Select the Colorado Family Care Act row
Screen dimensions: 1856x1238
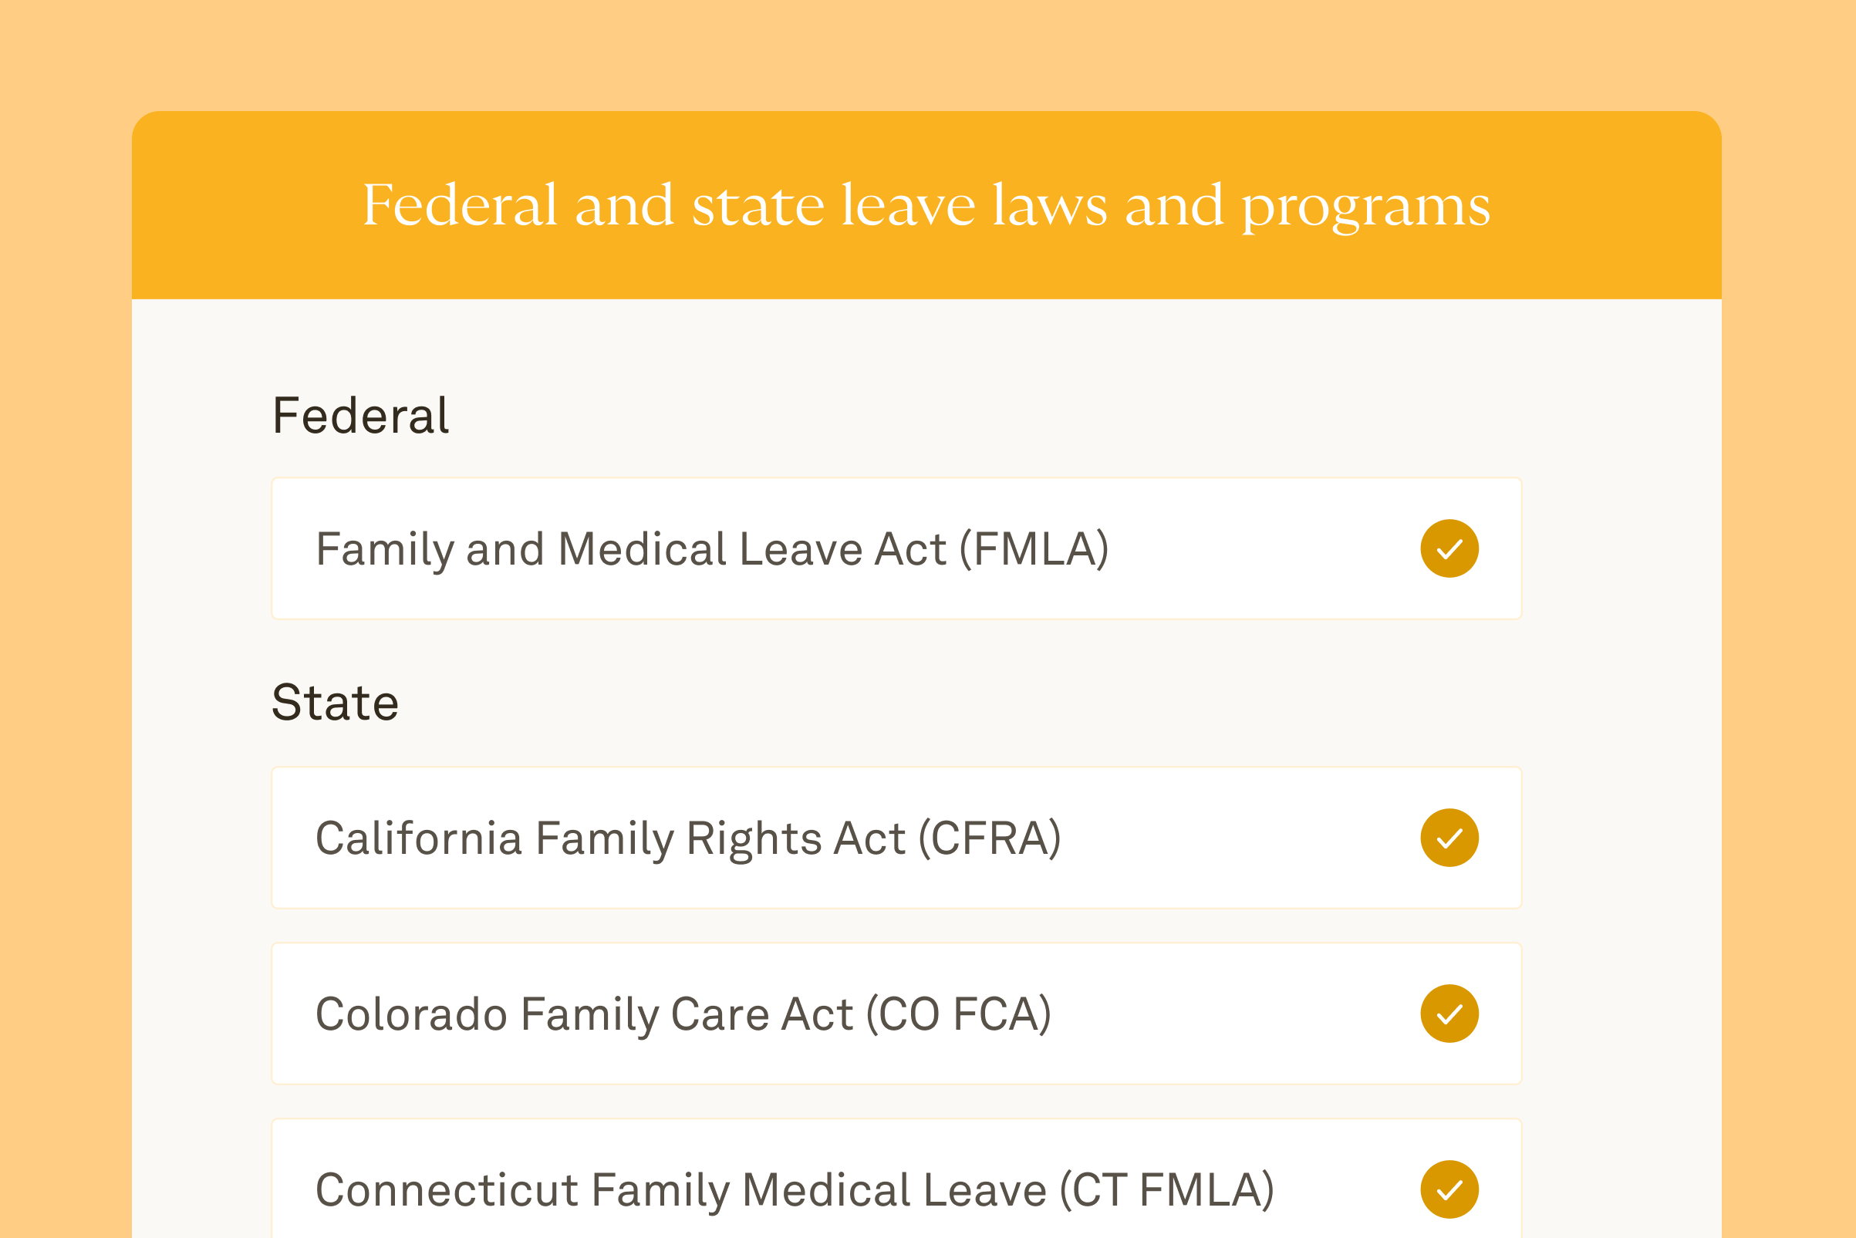[x=897, y=1014]
